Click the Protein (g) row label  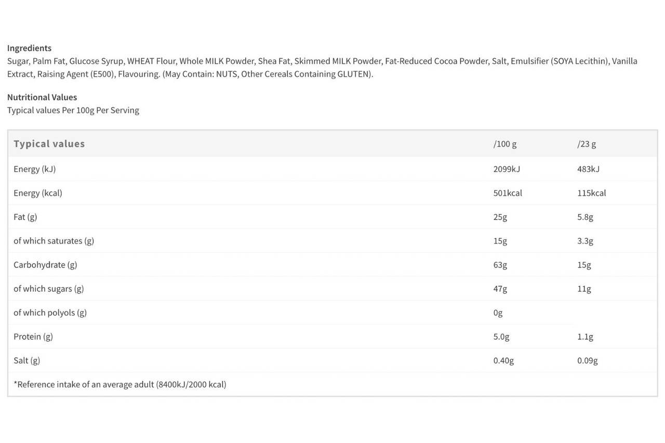tap(33, 336)
